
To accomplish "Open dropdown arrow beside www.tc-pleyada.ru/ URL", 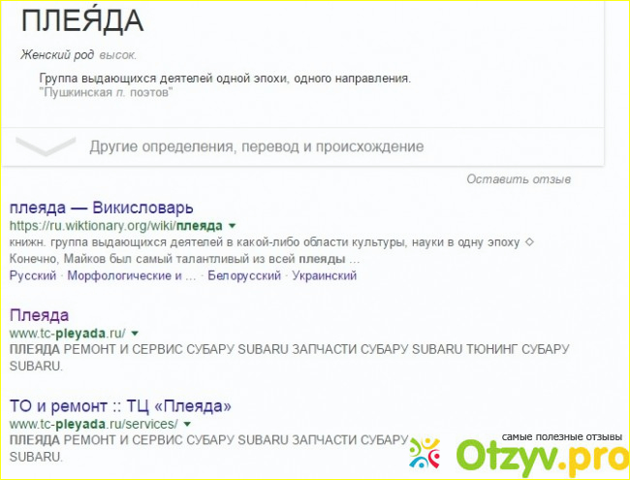I will (x=135, y=334).
